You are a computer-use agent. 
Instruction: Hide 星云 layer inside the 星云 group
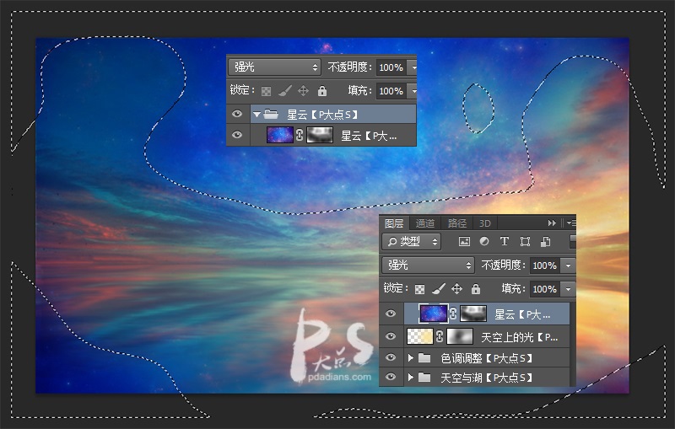click(237, 135)
